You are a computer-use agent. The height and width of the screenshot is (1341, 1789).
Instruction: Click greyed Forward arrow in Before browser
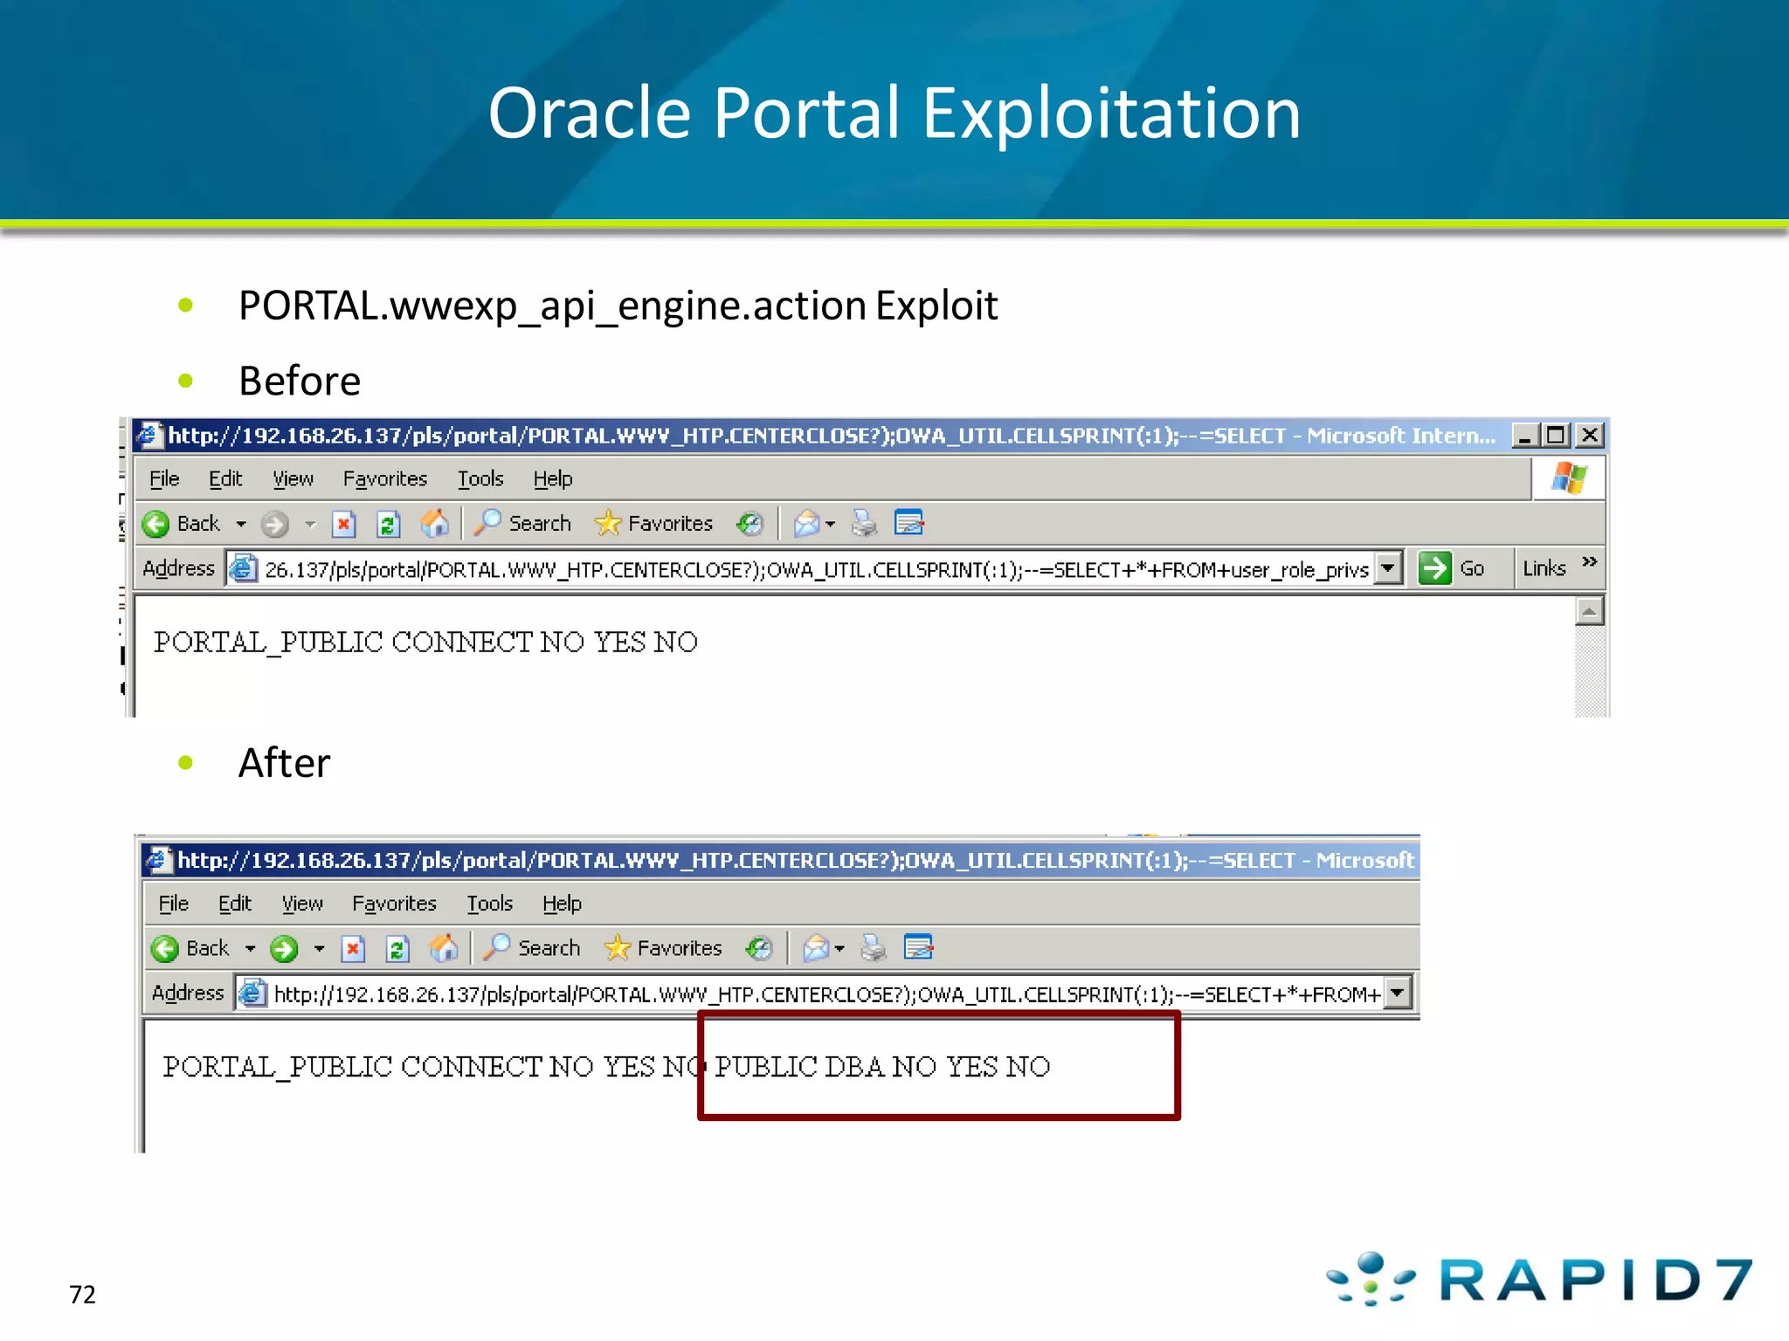click(274, 524)
